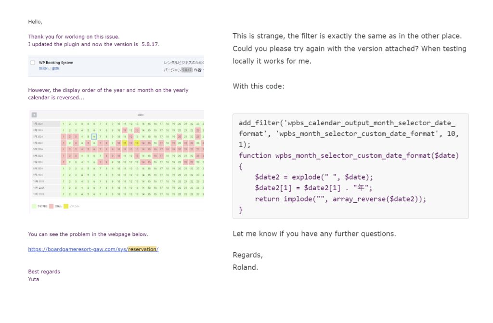Click the 翻訳 translate link under plugin
The width and height of the screenshot is (493, 323).
(55, 69)
